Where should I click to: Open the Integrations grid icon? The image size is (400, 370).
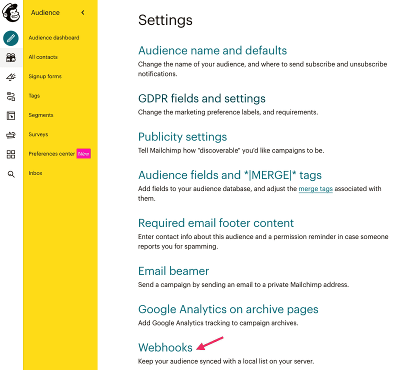pyautogui.click(x=11, y=154)
